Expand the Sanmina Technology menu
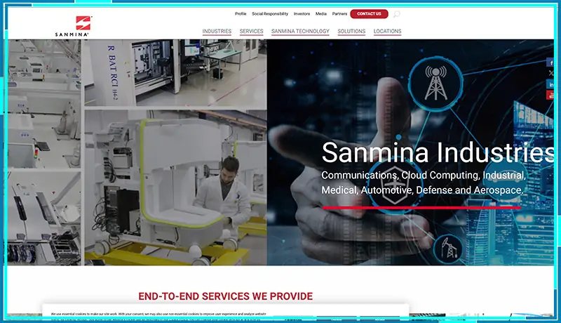 (x=300, y=32)
